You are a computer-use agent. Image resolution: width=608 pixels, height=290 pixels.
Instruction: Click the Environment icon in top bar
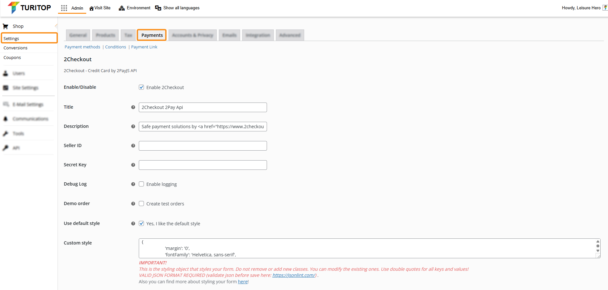point(121,8)
